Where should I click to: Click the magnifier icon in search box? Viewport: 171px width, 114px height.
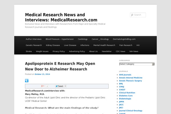click(132, 15)
